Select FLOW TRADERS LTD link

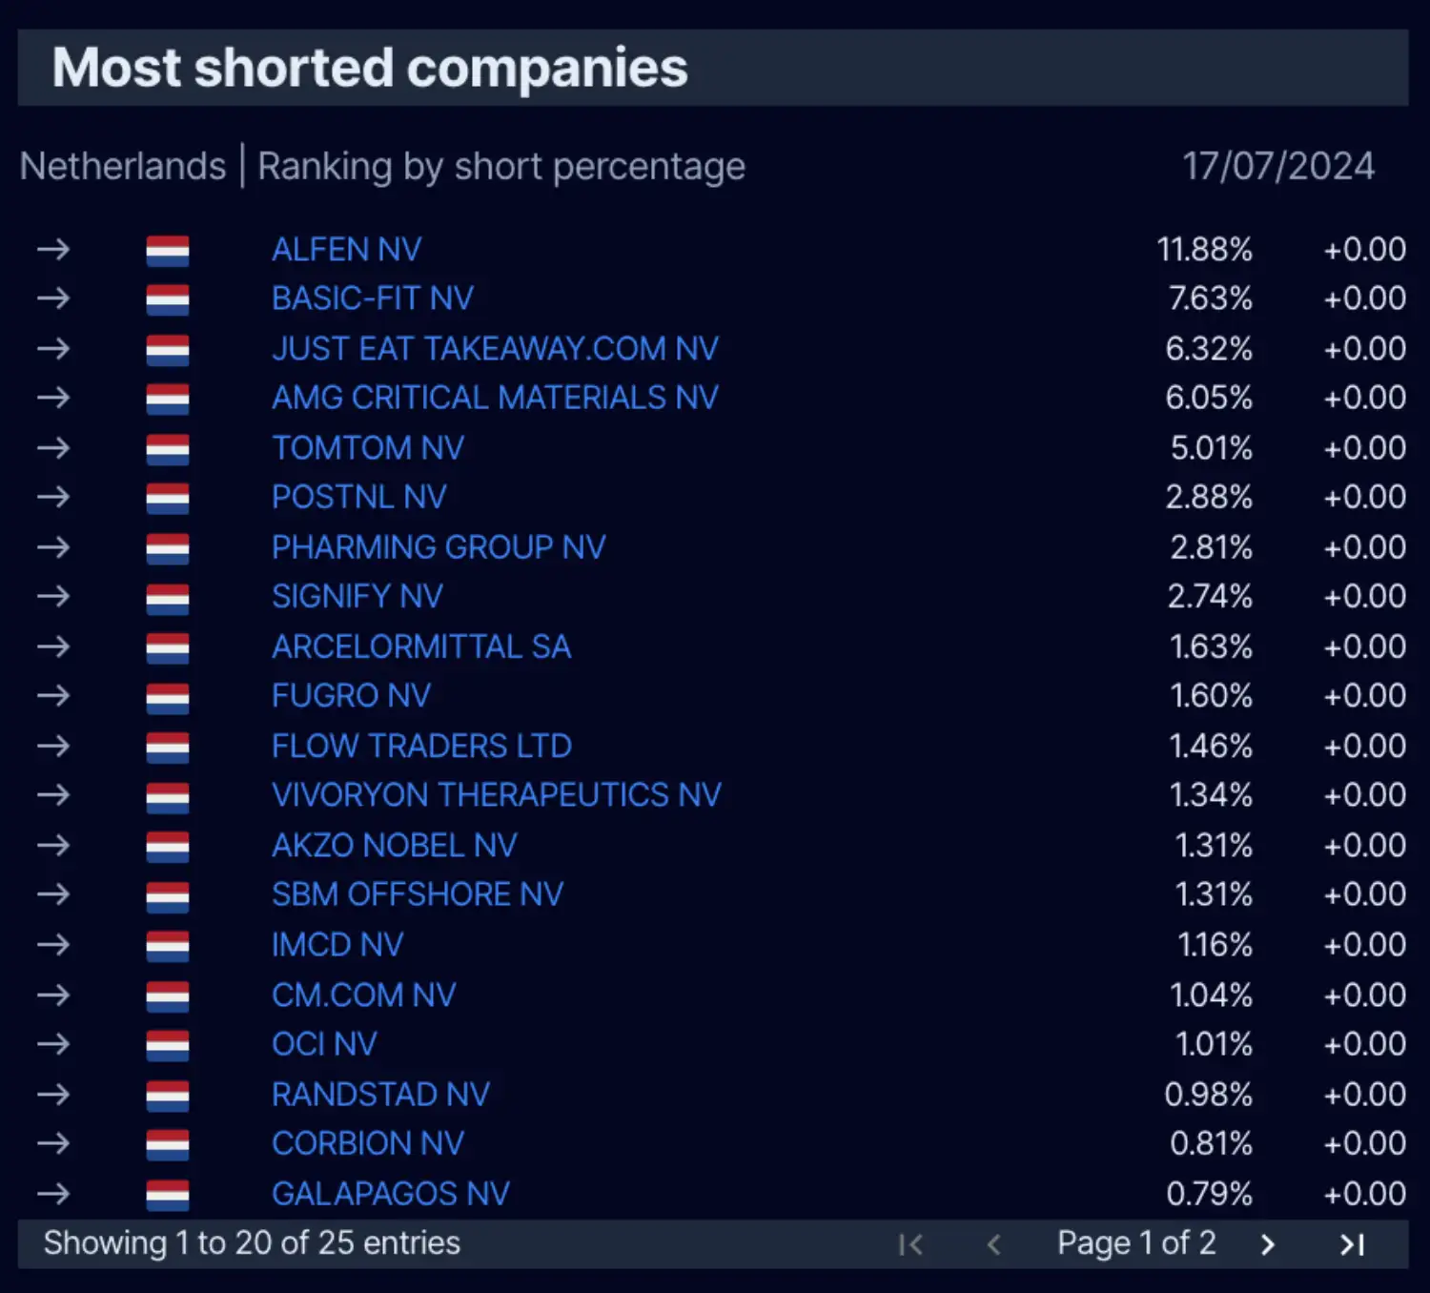(421, 746)
